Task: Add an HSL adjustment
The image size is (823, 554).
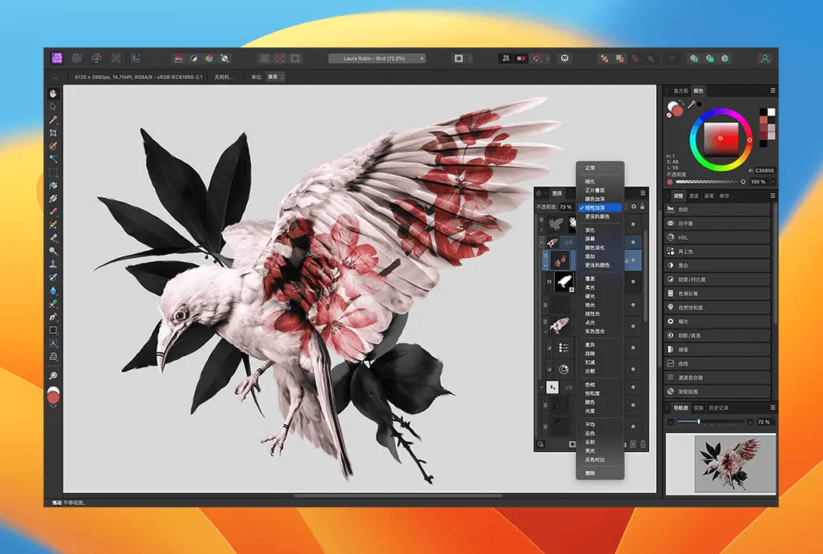Action: 718,237
